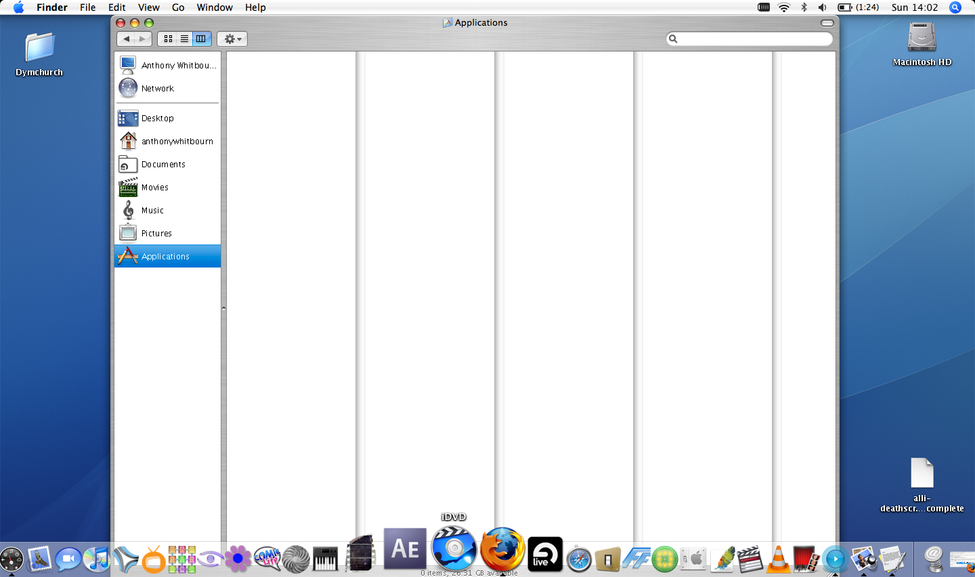
Task: Click the sidebar divider handle
Action: click(x=223, y=308)
